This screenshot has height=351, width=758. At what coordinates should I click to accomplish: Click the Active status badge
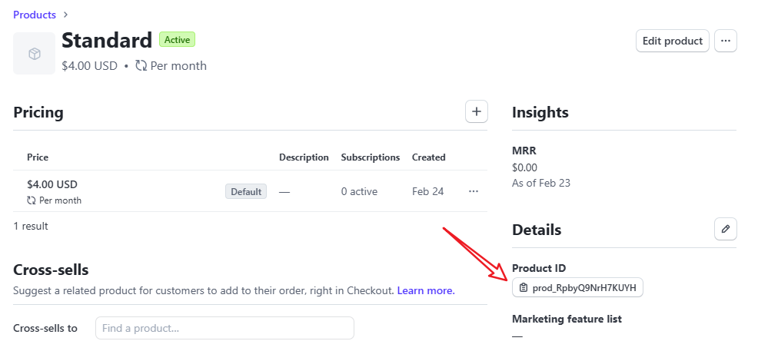(x=177, y=40)
